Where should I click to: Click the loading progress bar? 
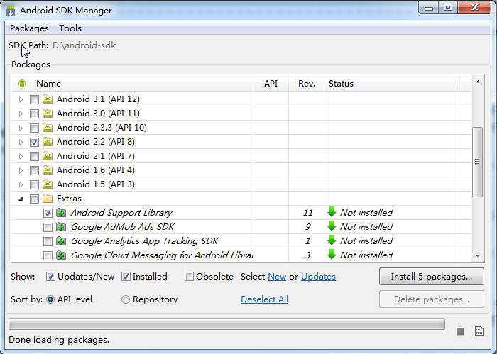(x=226, y=324)
